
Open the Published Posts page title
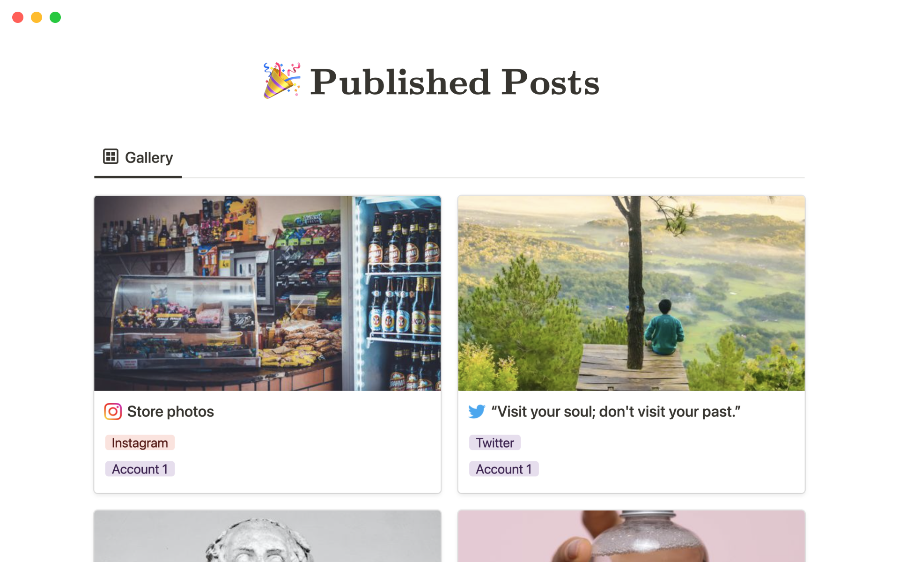454,82
